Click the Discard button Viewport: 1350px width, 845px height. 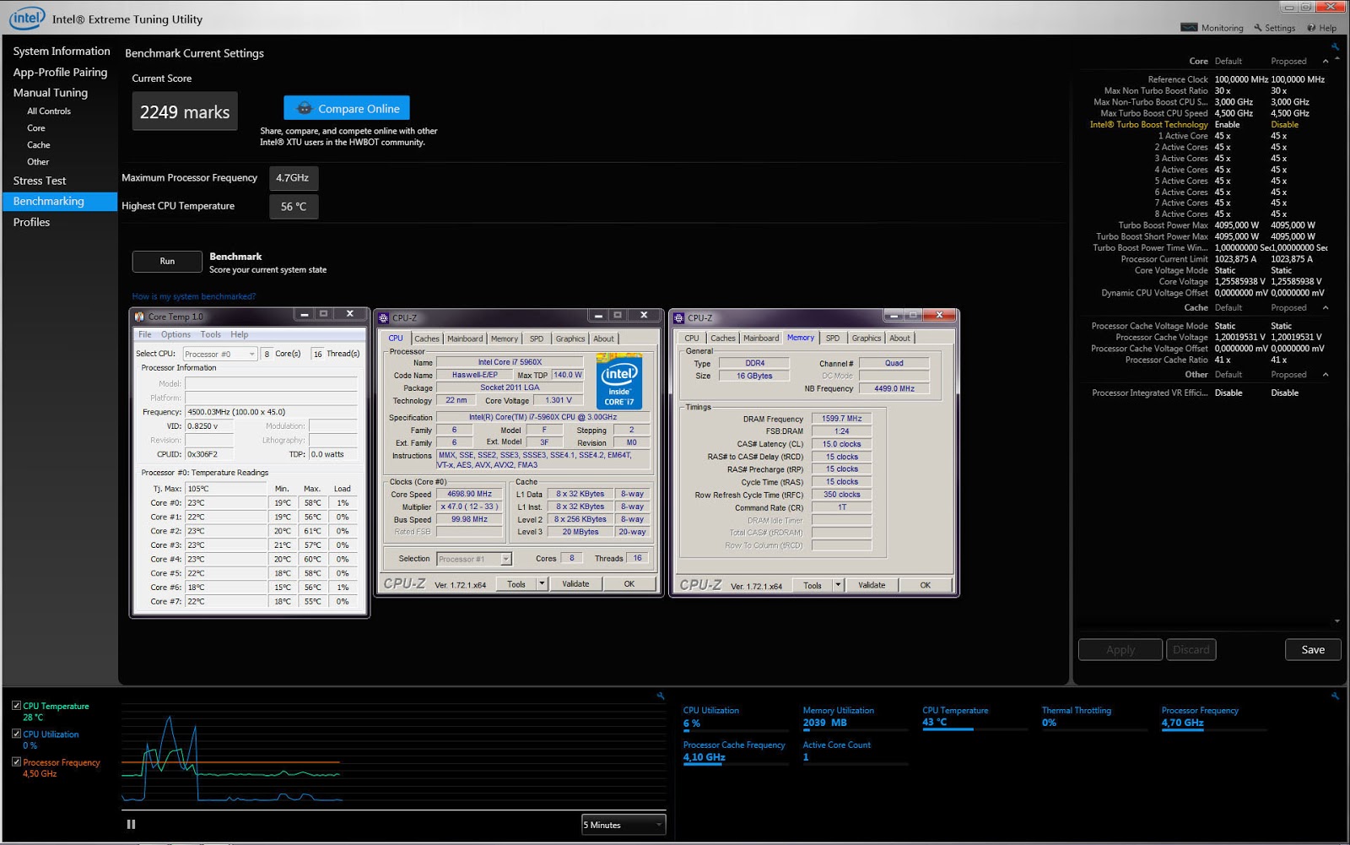pyautogui.click(x=1191, y=649)
